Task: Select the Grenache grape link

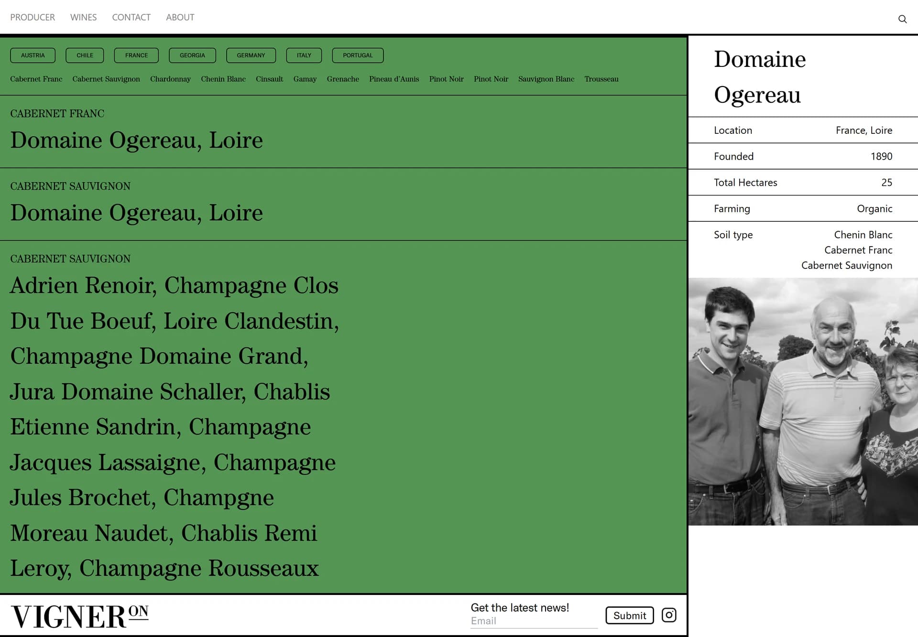Action: (343, 79)
